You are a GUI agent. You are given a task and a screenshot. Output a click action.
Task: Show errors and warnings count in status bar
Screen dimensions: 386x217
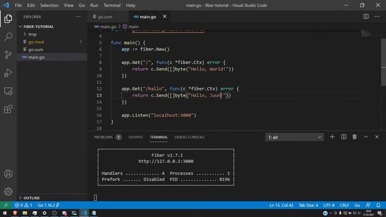tap(24, 205)
